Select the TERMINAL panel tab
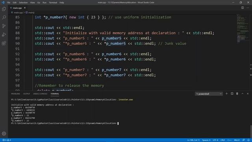Screen dimensions: 252x142 click(x=55, y=94)
